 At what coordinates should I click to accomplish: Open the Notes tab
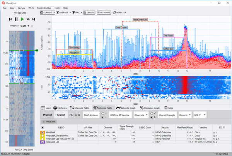pyautogui.click(x=169, y=108)
